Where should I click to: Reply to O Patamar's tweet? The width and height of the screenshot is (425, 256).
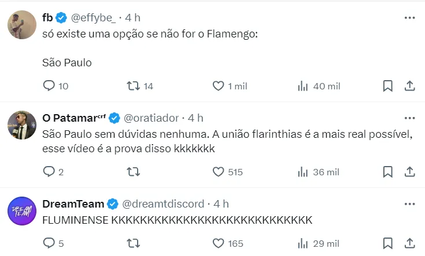click(x=49, y=171)
